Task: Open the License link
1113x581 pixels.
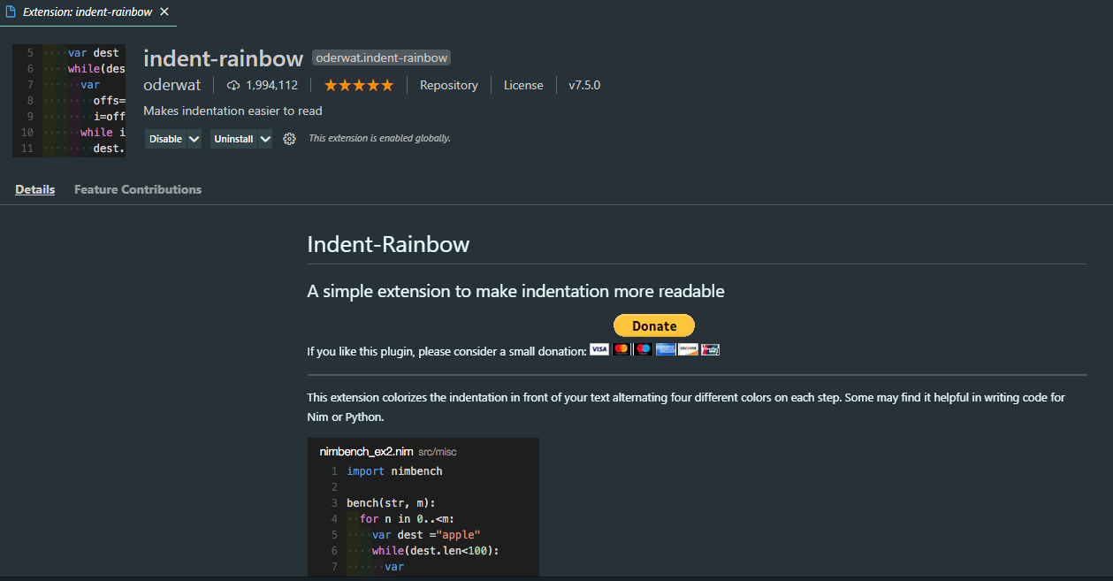Action: click(x=523, y=85)
